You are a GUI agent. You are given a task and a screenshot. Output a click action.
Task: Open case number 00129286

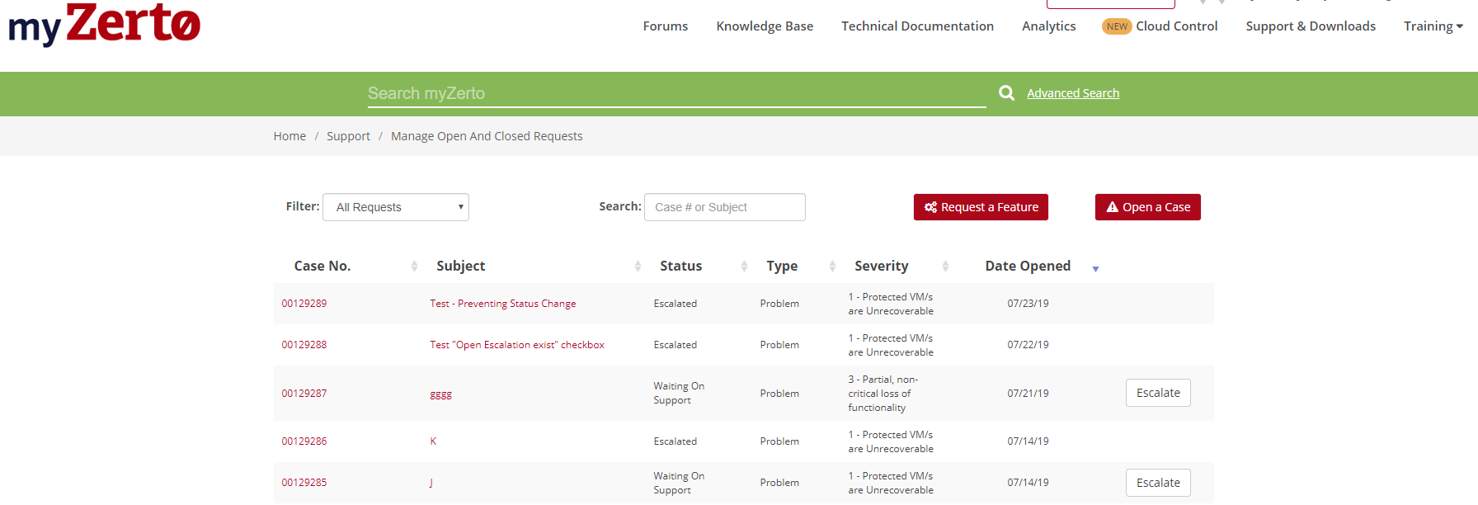[x=304, y=441]
